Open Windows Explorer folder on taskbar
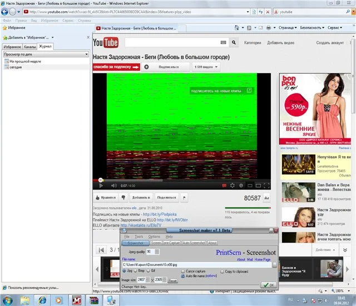 [x=25, y=300]
